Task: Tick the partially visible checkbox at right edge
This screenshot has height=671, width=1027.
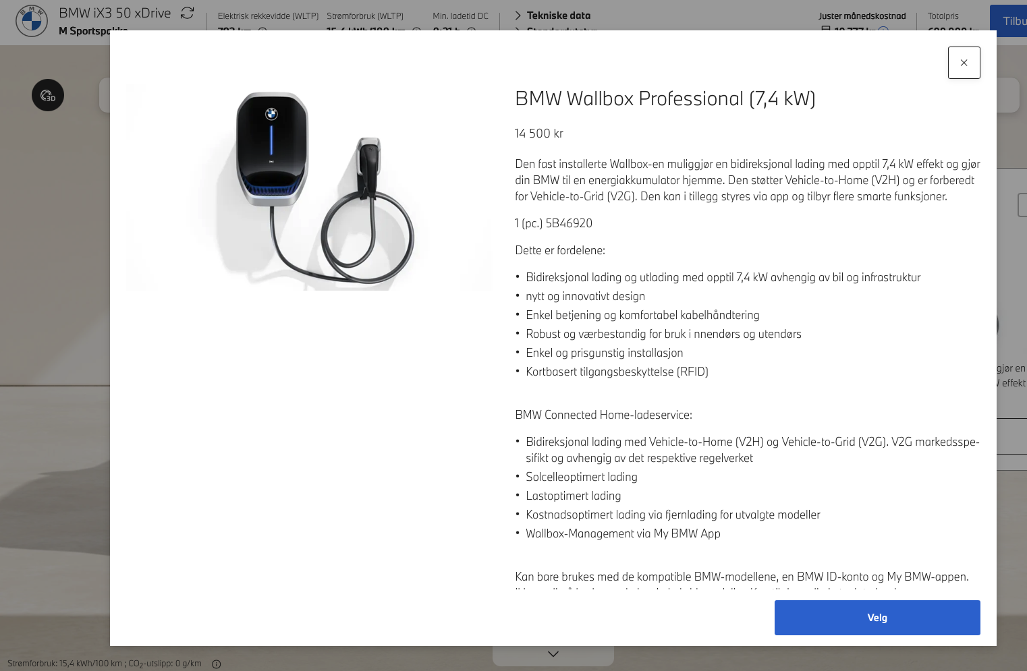Action: click(x=1022, y=205)
